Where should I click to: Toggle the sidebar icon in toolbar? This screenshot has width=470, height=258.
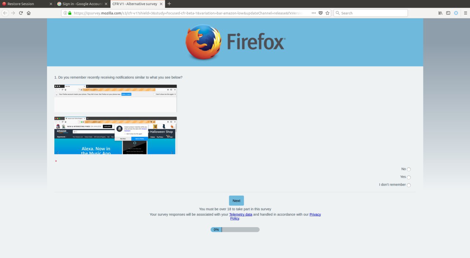point(448,13)
